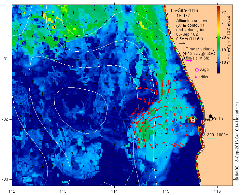Click the 112 longitude axis label
This screenshot has height=195, width=241.
click(x=12, y=191)
